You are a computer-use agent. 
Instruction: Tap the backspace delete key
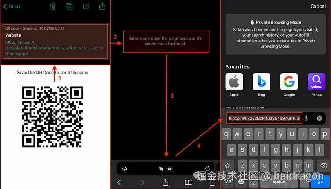click(x=323, y=165)
